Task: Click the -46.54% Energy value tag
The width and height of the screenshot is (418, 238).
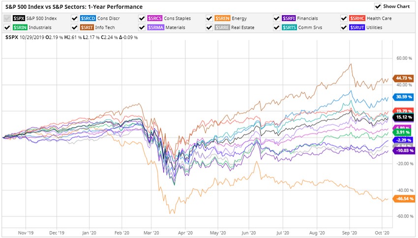Action: click(403, 199)
